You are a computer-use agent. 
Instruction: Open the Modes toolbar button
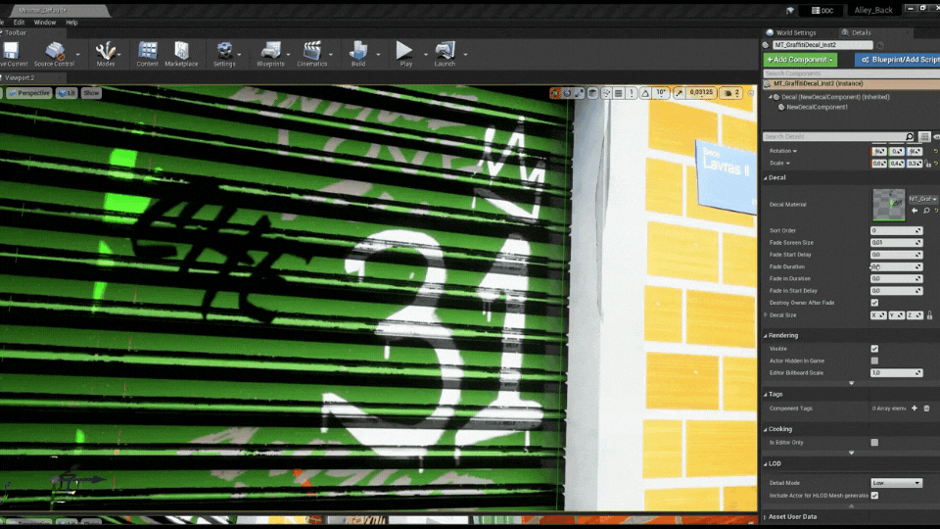[x=106, y=53]
